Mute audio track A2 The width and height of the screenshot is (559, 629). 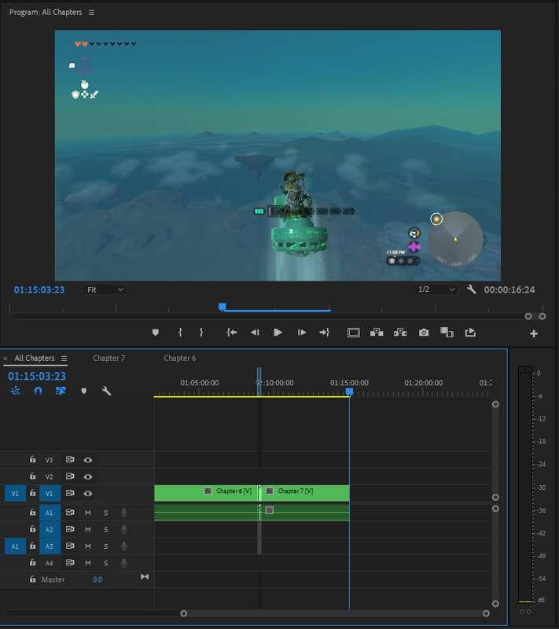(x=88, y=529)
